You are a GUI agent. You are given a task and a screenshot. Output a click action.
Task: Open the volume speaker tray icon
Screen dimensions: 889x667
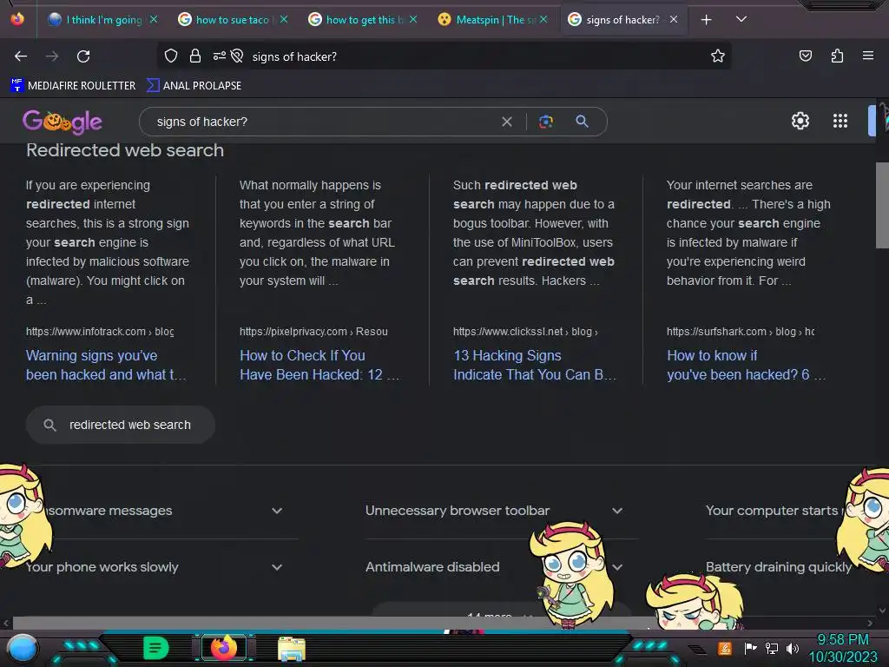[793, 648]
